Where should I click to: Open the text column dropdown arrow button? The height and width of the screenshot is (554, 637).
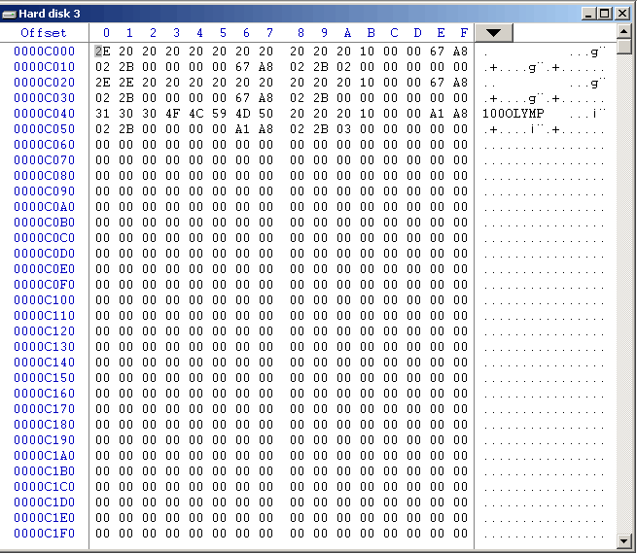point(494,33)
